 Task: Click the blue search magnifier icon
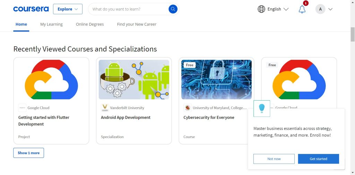(173, 9)
